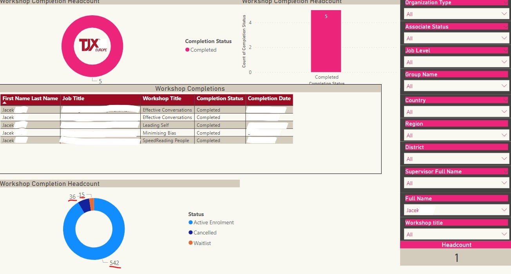The width and height of the screenshot is (511, 274).
Task: Click the Waitlist legend item
Action: [x=199, y=243]
